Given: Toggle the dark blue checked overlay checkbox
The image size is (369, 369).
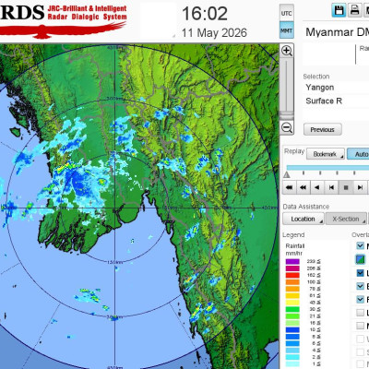Looking at the screenshot, I should pos(360,273).
